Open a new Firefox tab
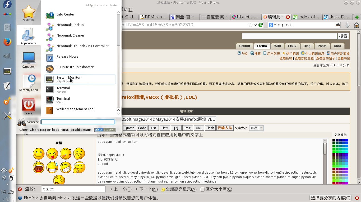 click(x=357, y=17)
